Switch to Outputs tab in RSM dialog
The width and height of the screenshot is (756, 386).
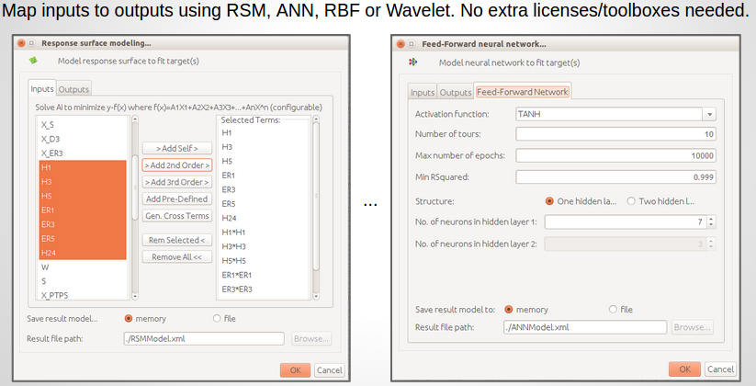click(x=74, y=89)
